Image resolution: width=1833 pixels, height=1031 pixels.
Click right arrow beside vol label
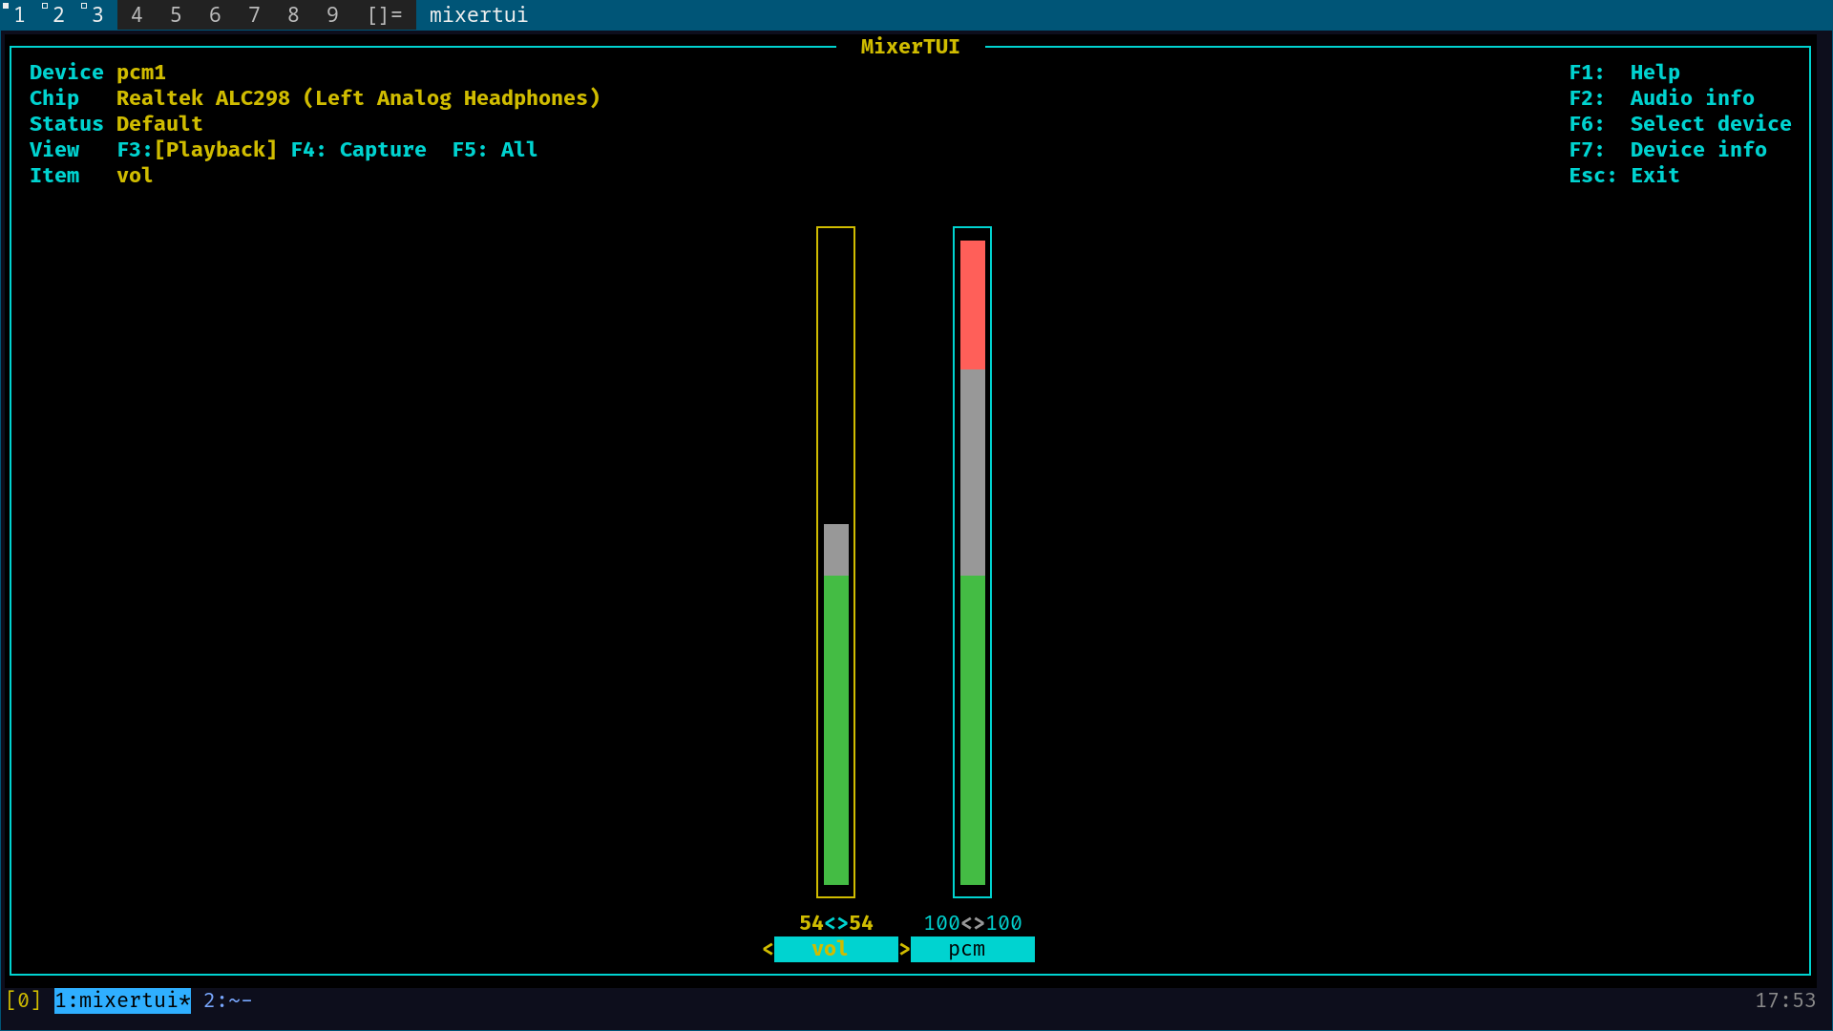[x=904, y=949]
